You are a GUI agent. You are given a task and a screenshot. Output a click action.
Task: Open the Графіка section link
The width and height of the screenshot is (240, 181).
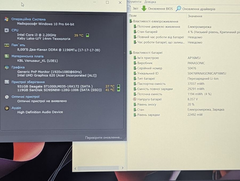[18, 67]
